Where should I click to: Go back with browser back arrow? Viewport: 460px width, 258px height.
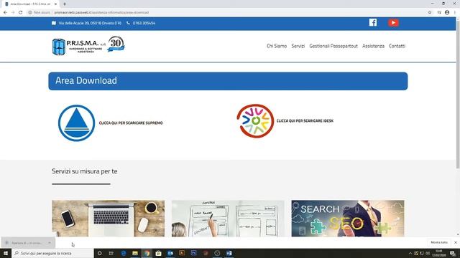click(5, 13)
